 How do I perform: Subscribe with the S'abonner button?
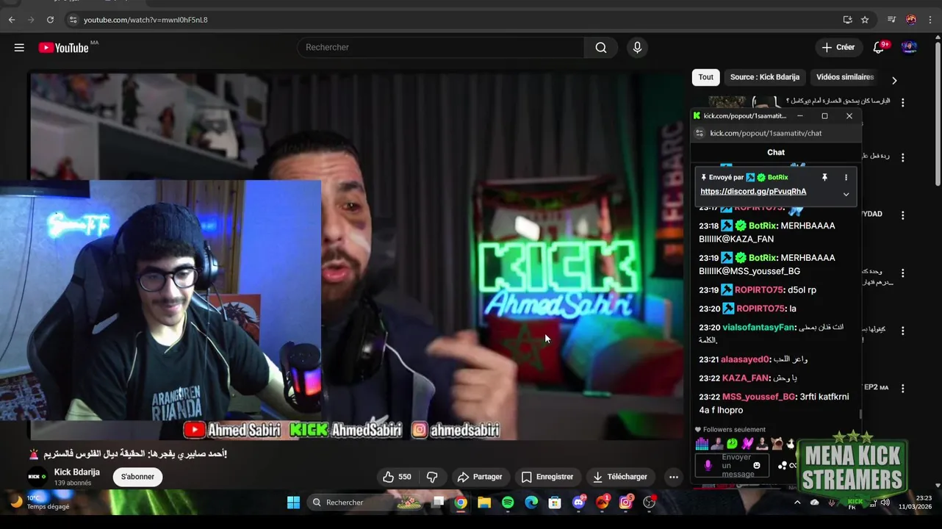click(137, 477)
